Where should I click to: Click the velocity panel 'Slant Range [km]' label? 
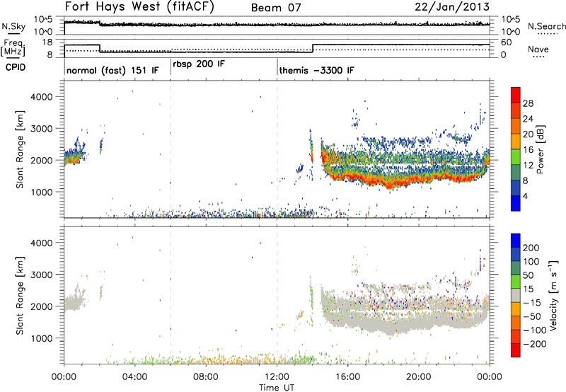[x=20, y=295]
